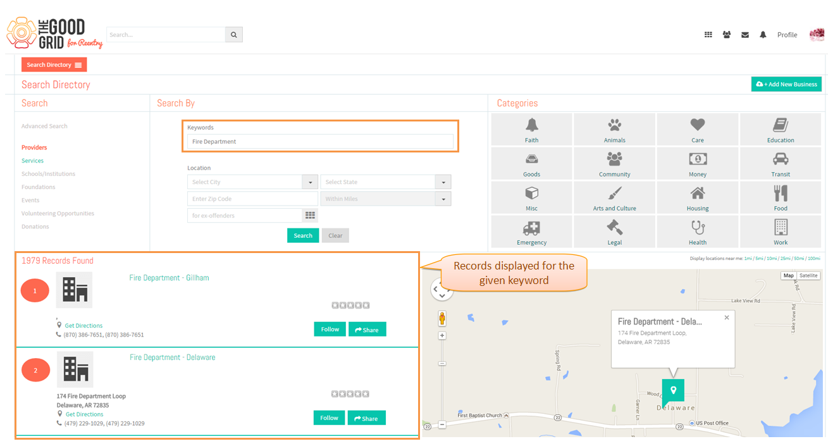Click the Good Grid logo

pyautogui.click(x=54, y=34)
